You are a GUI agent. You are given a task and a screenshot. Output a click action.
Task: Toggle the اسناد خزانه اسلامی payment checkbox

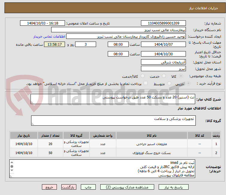[146, 83]
